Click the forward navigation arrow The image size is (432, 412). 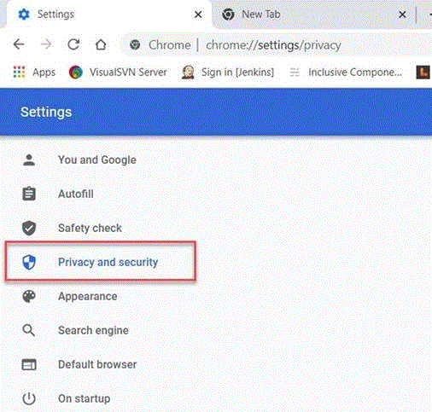46,44
